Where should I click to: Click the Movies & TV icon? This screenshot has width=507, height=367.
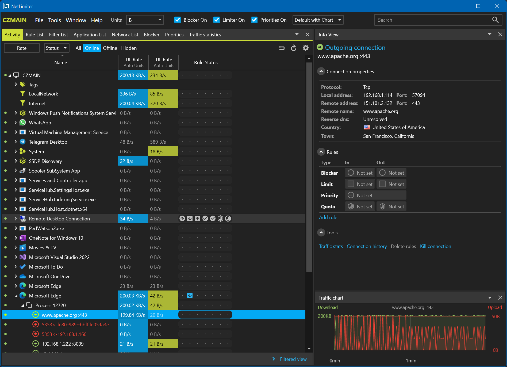click(x=23, y=247)
